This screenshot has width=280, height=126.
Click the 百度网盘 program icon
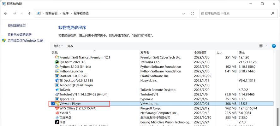coord(57,117)
